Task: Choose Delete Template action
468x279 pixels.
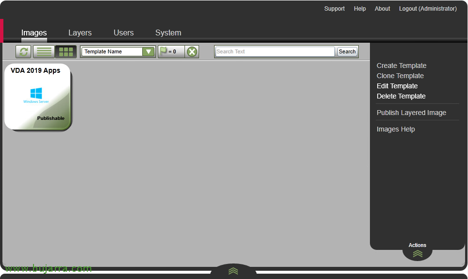Action: (x=401, y=96)
